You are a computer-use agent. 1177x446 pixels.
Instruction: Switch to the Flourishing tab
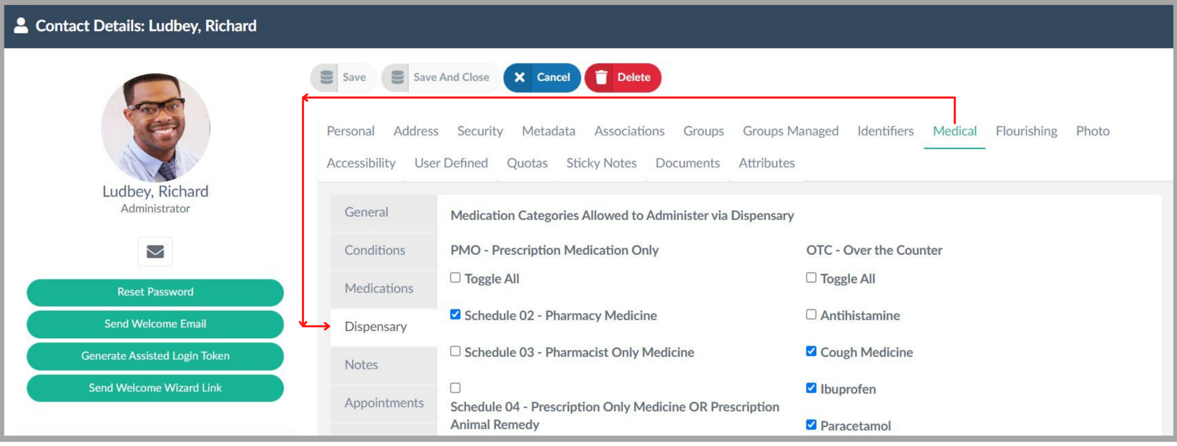click(1026, 131)
